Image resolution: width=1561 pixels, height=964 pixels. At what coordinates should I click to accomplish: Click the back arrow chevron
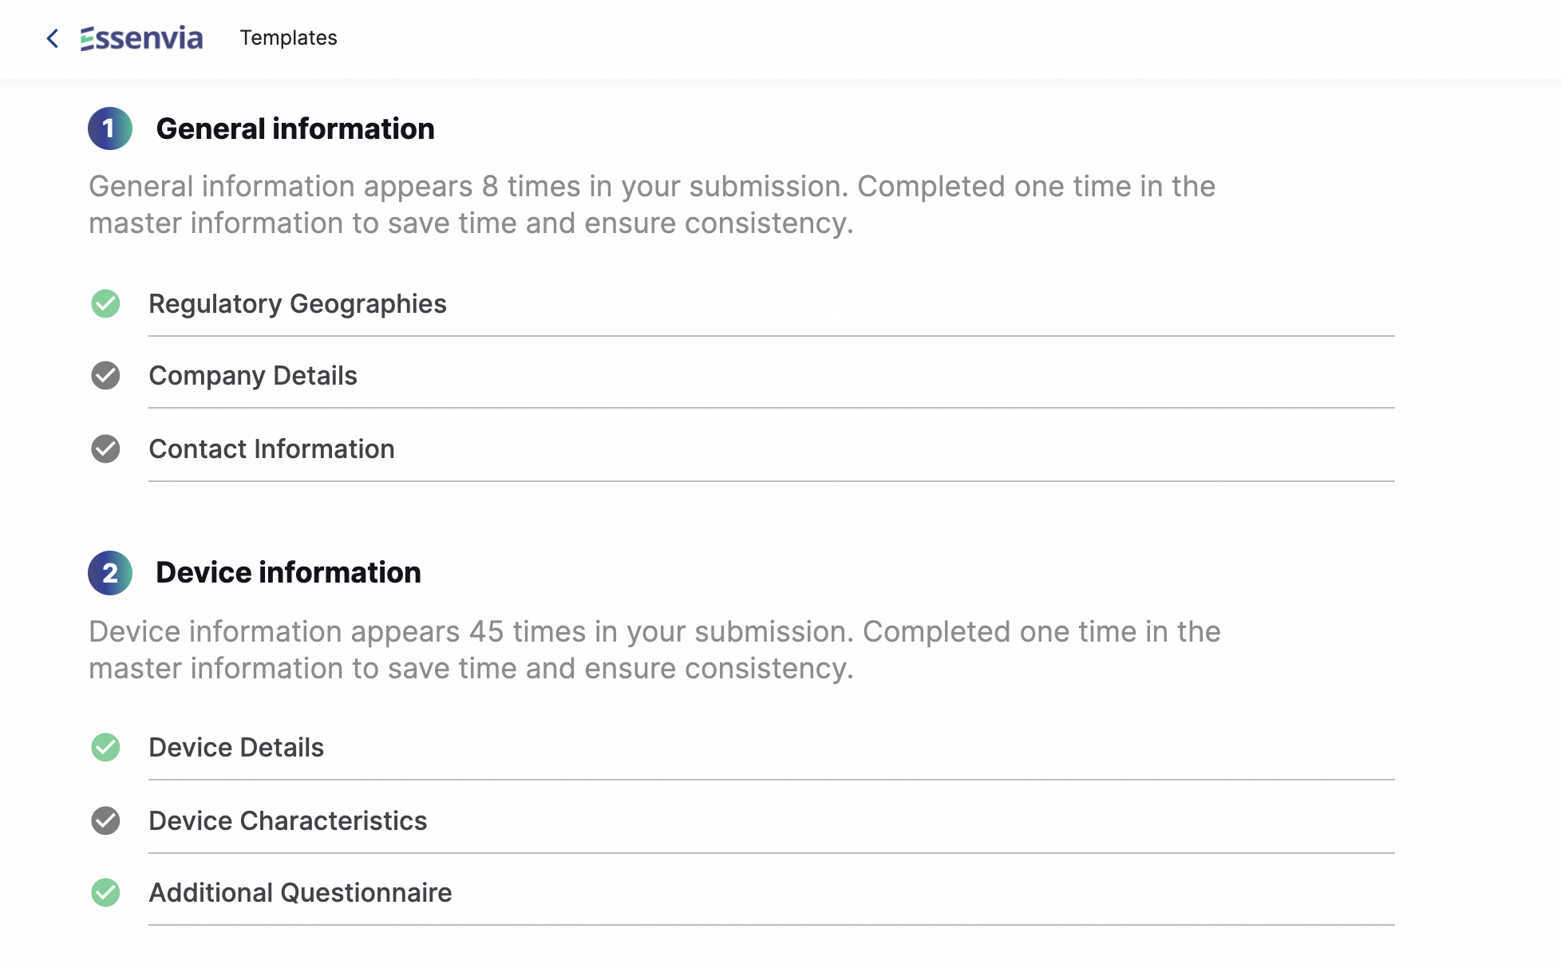(x=53, y=38)
